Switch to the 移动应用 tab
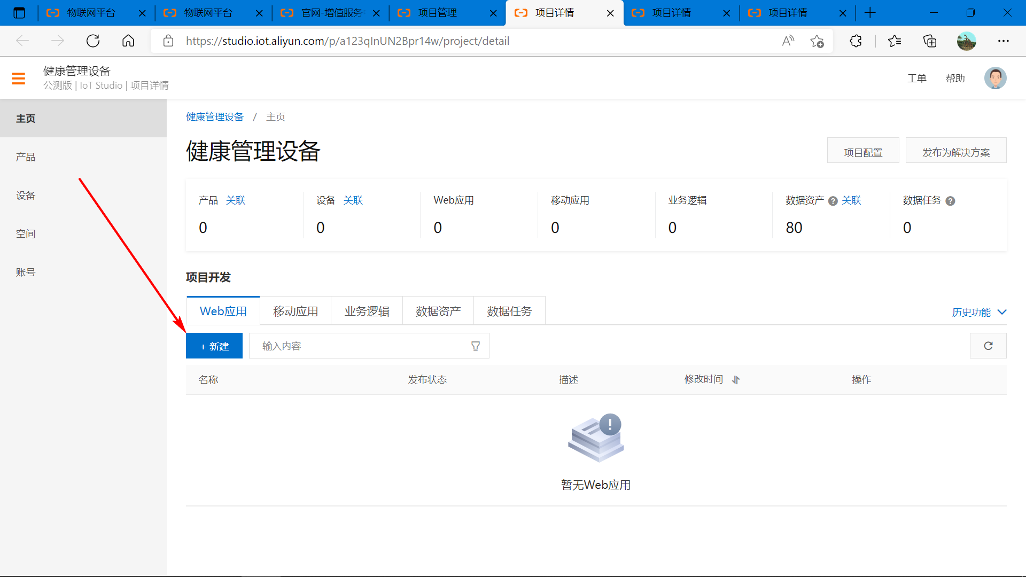The image size is (1026, 577). tap(296, 311)
